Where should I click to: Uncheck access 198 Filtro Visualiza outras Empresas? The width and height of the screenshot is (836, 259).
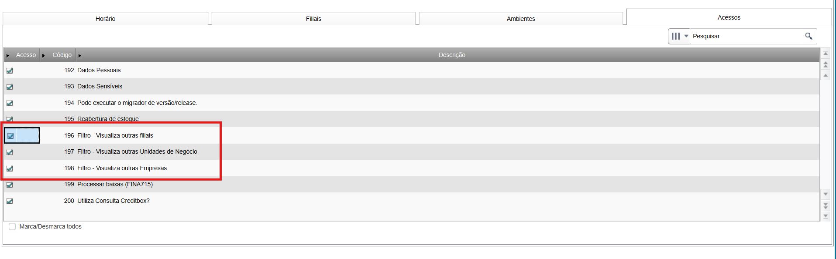(x=10, y=168)
